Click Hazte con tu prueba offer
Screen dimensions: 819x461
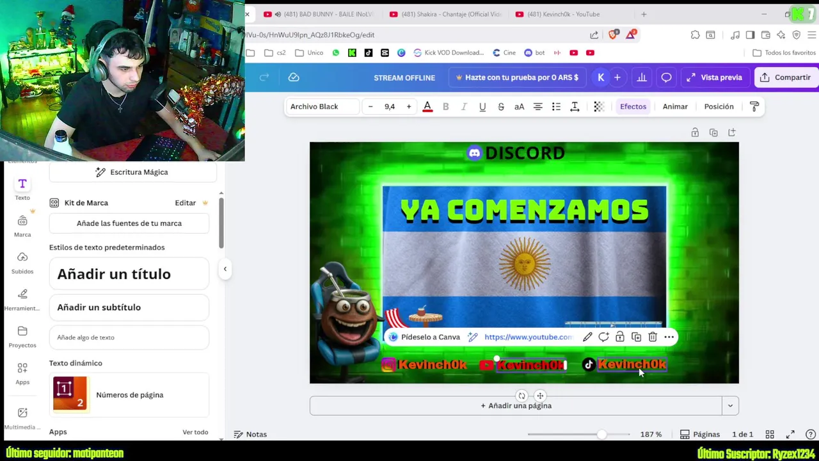coord(517,77)
